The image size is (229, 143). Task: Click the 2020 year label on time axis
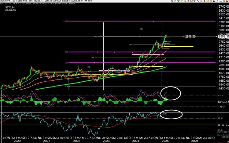tap(17, 141)
